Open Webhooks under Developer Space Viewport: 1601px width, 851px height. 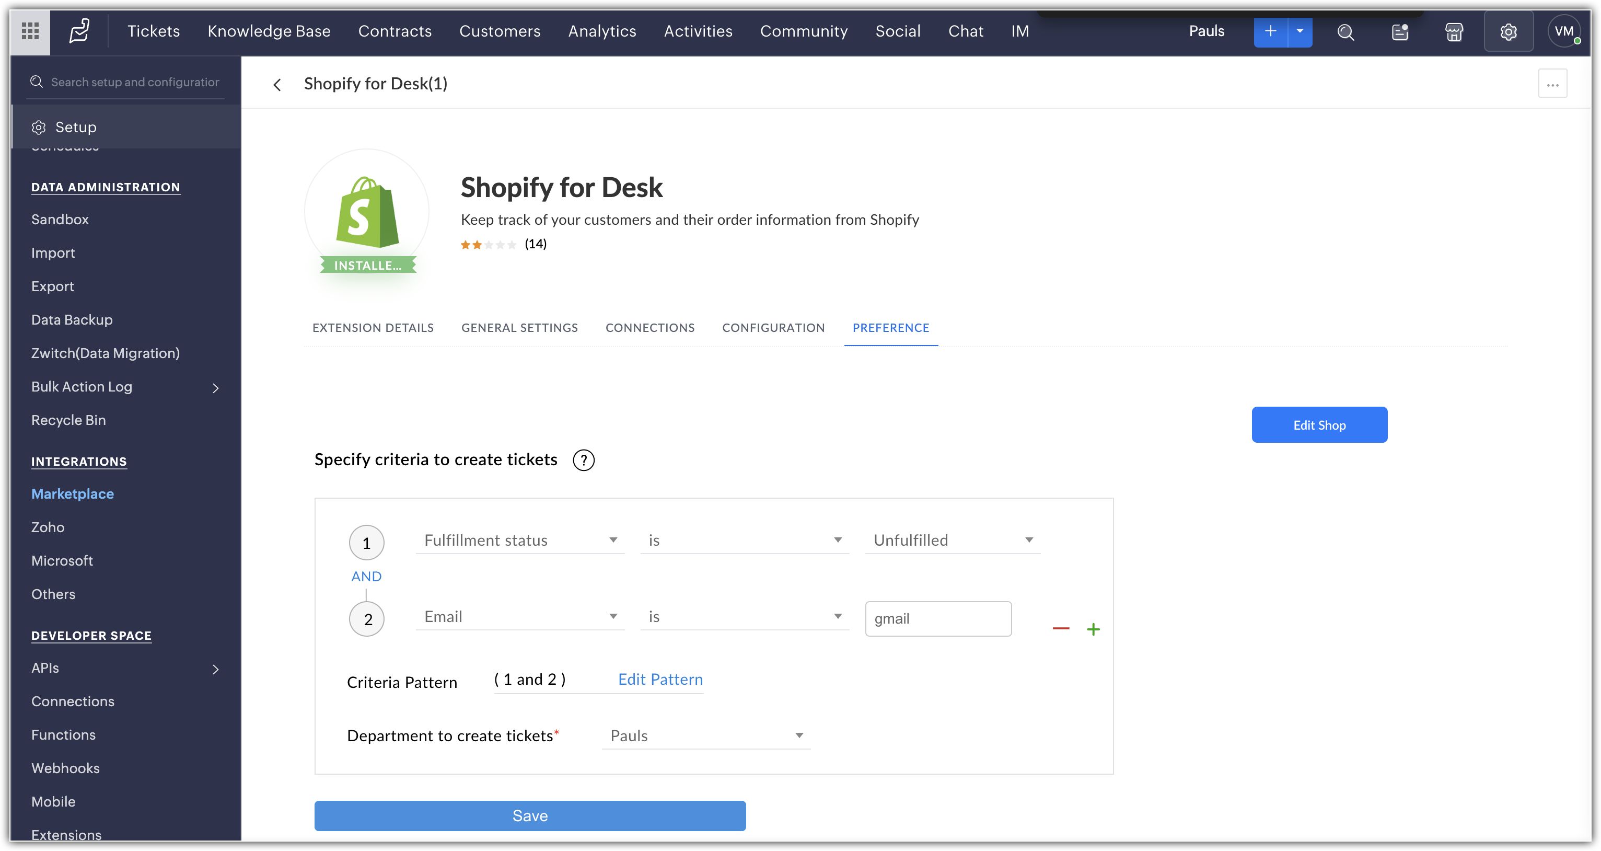(x=65, y=768)
